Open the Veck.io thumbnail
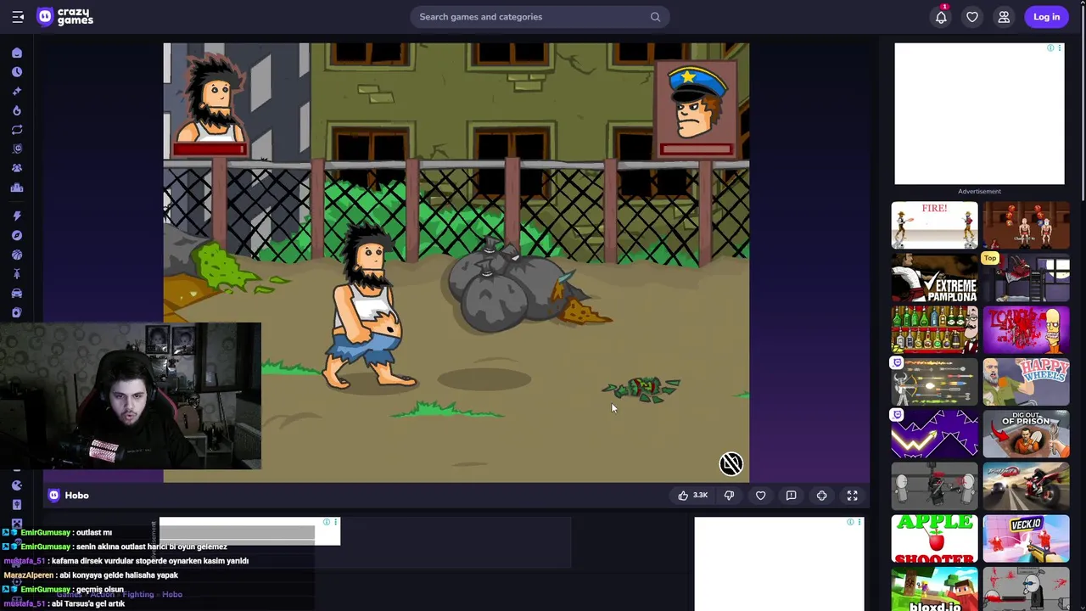1086x611 pixels. coord(1026,539)
